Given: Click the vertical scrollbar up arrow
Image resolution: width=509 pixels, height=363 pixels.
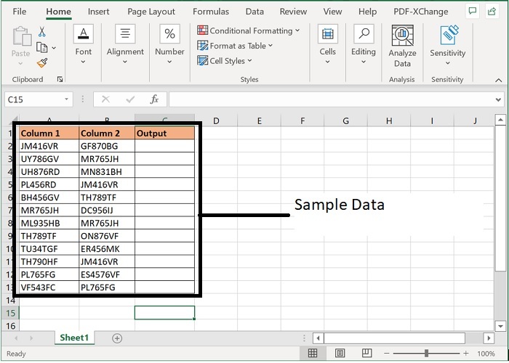Looking at the screenshot, I should (x=500, y=121).
